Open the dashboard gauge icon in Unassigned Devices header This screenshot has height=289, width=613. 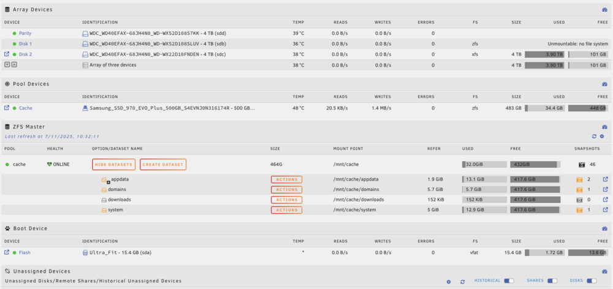coord(604,271)
